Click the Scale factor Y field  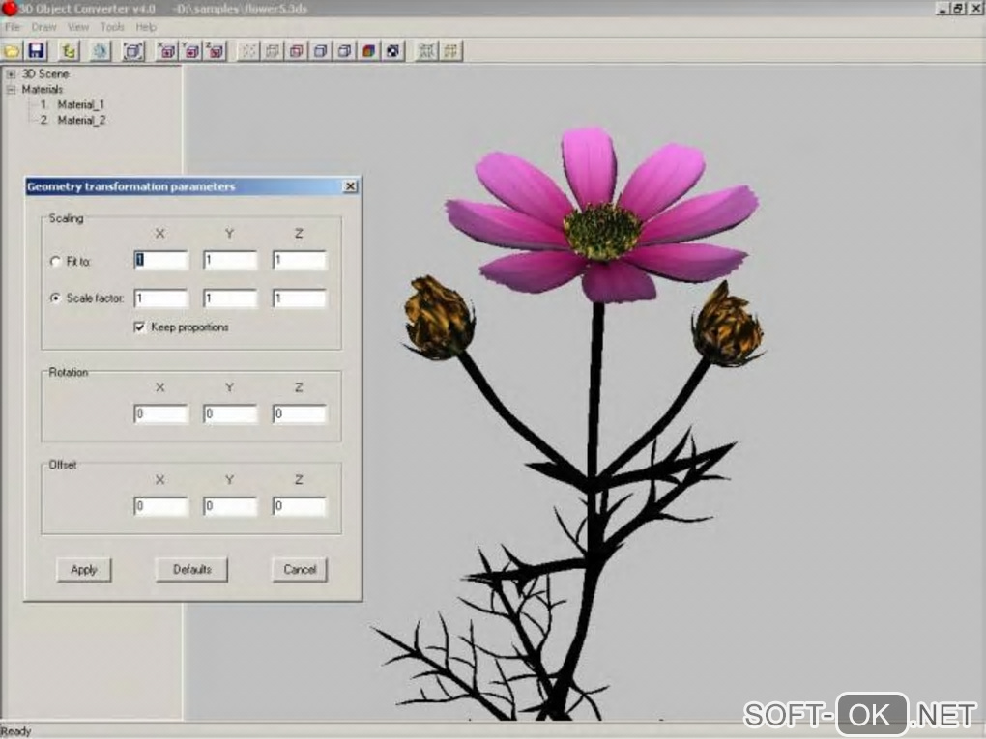click(x=230, y=298)
